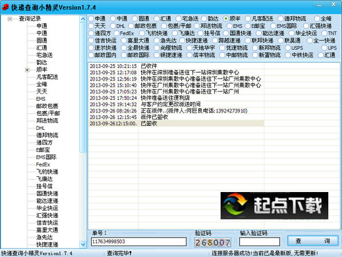Image resolution: width=342 pixels, height=257 pixels.
Task: Select the USPS radio button
Action: point(288,48)
